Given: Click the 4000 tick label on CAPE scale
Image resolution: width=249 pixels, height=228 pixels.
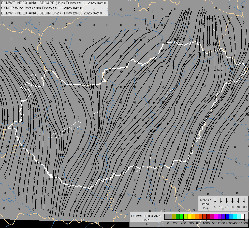Looking at the screenshot, I should pos(237,223).
